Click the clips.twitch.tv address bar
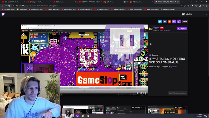The height and width of the screenshot is (118, 209). pyautogui.click(x=96, y=6)
